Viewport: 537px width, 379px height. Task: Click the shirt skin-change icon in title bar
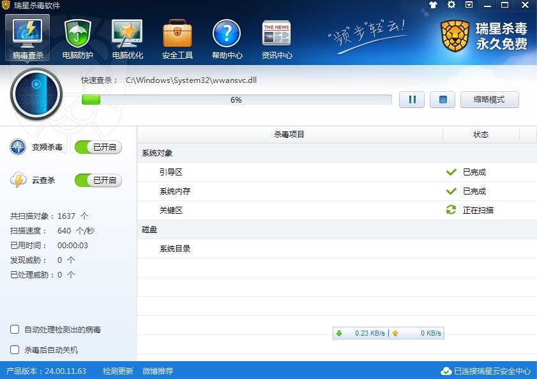[434, 5]
